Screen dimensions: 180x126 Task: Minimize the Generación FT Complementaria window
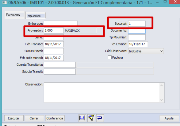point(158,2)
